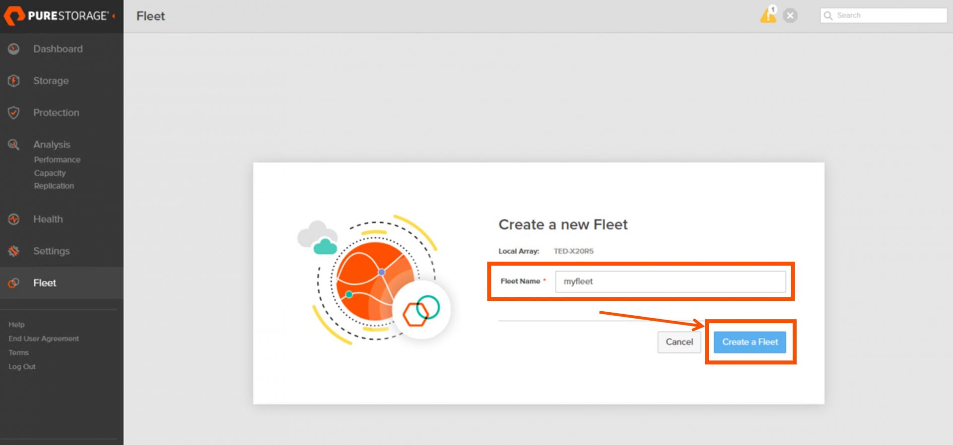The image size is (953, 445).
Task: Click the Health heartbeat icon
Action: (14, 219)
